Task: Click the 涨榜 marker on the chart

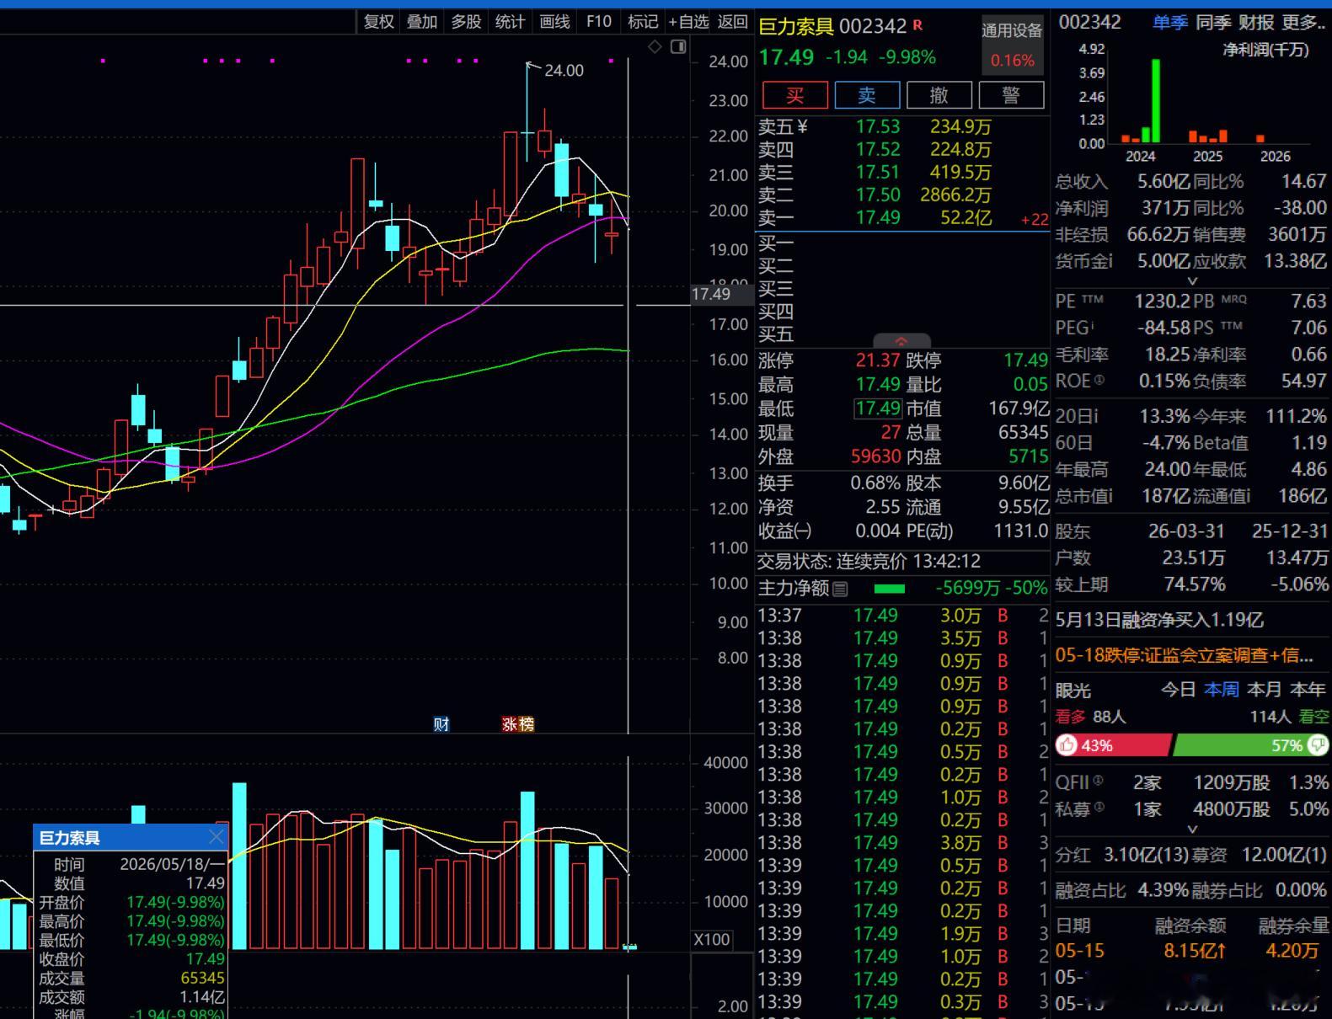Action: coord(518,724)
